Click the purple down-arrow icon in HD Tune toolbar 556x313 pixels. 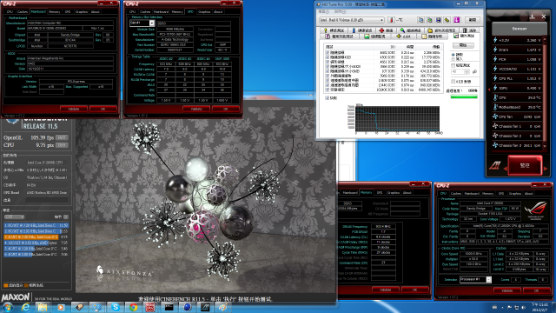[457, 20]
